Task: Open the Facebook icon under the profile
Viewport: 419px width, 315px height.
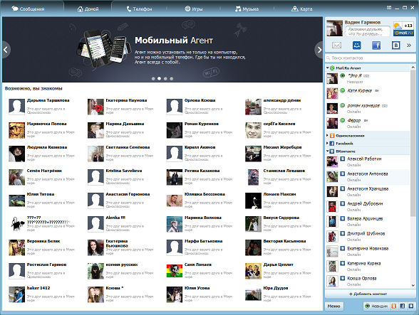Action: (x=376, y=46)
